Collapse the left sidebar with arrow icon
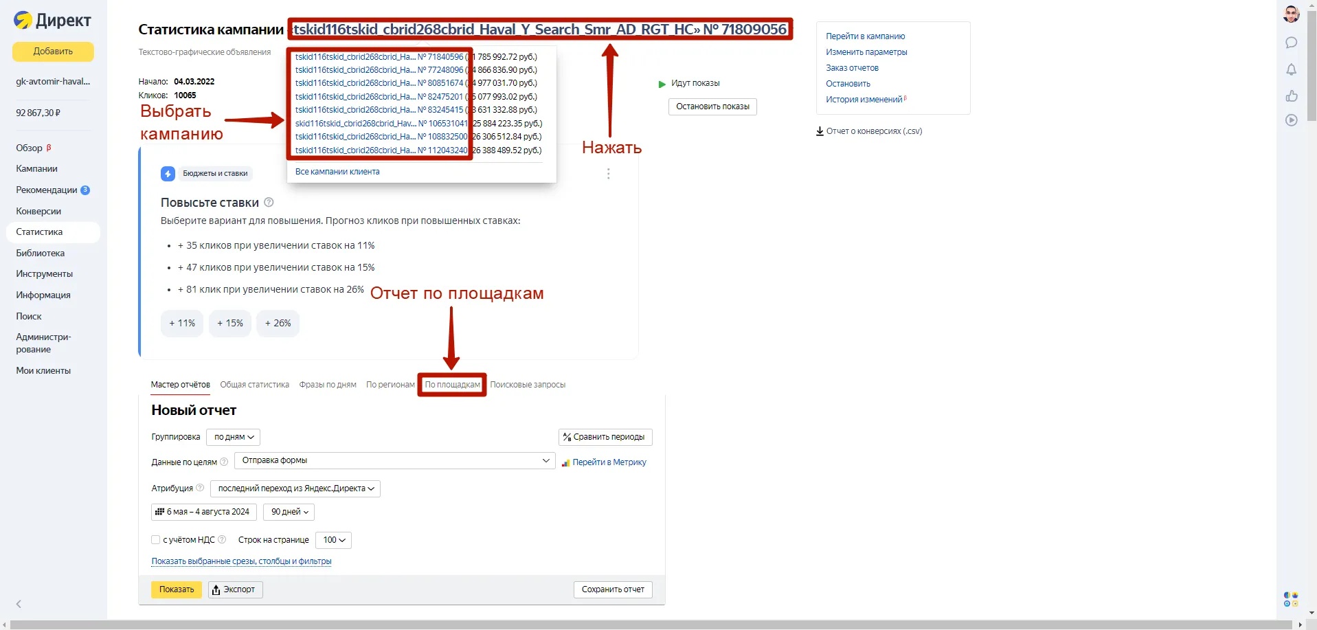Screen dimensions: 1317x630 (x=19, y=604)
